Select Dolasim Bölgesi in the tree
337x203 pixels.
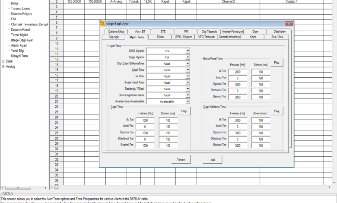[x=22, y=14]
